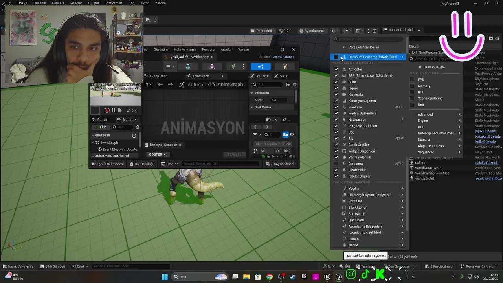Click the record button under preview viewport

[x=107, y=110]
